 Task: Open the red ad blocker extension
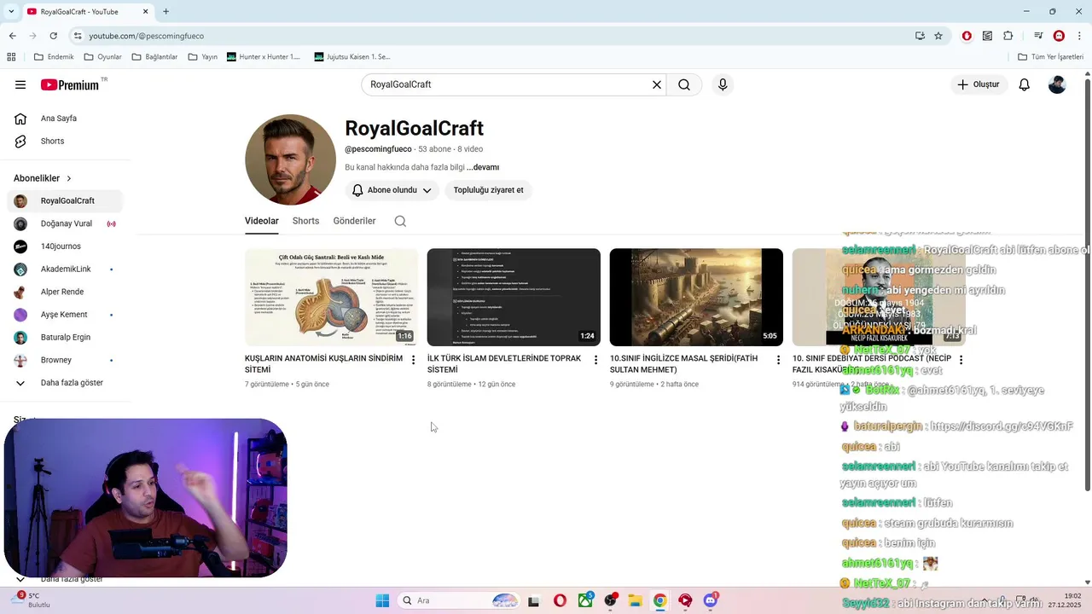tap(967, 36)
